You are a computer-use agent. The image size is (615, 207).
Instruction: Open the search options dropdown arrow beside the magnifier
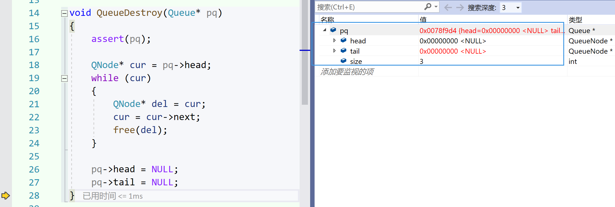(436, 7)
